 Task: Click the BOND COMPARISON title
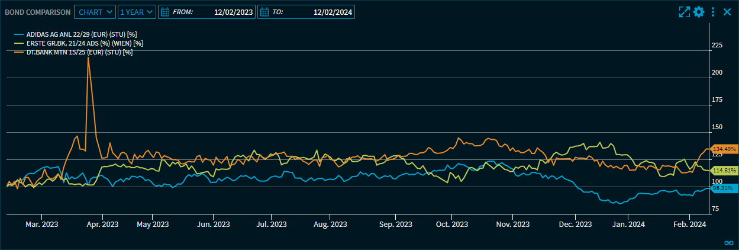click(x=37, y=12)
